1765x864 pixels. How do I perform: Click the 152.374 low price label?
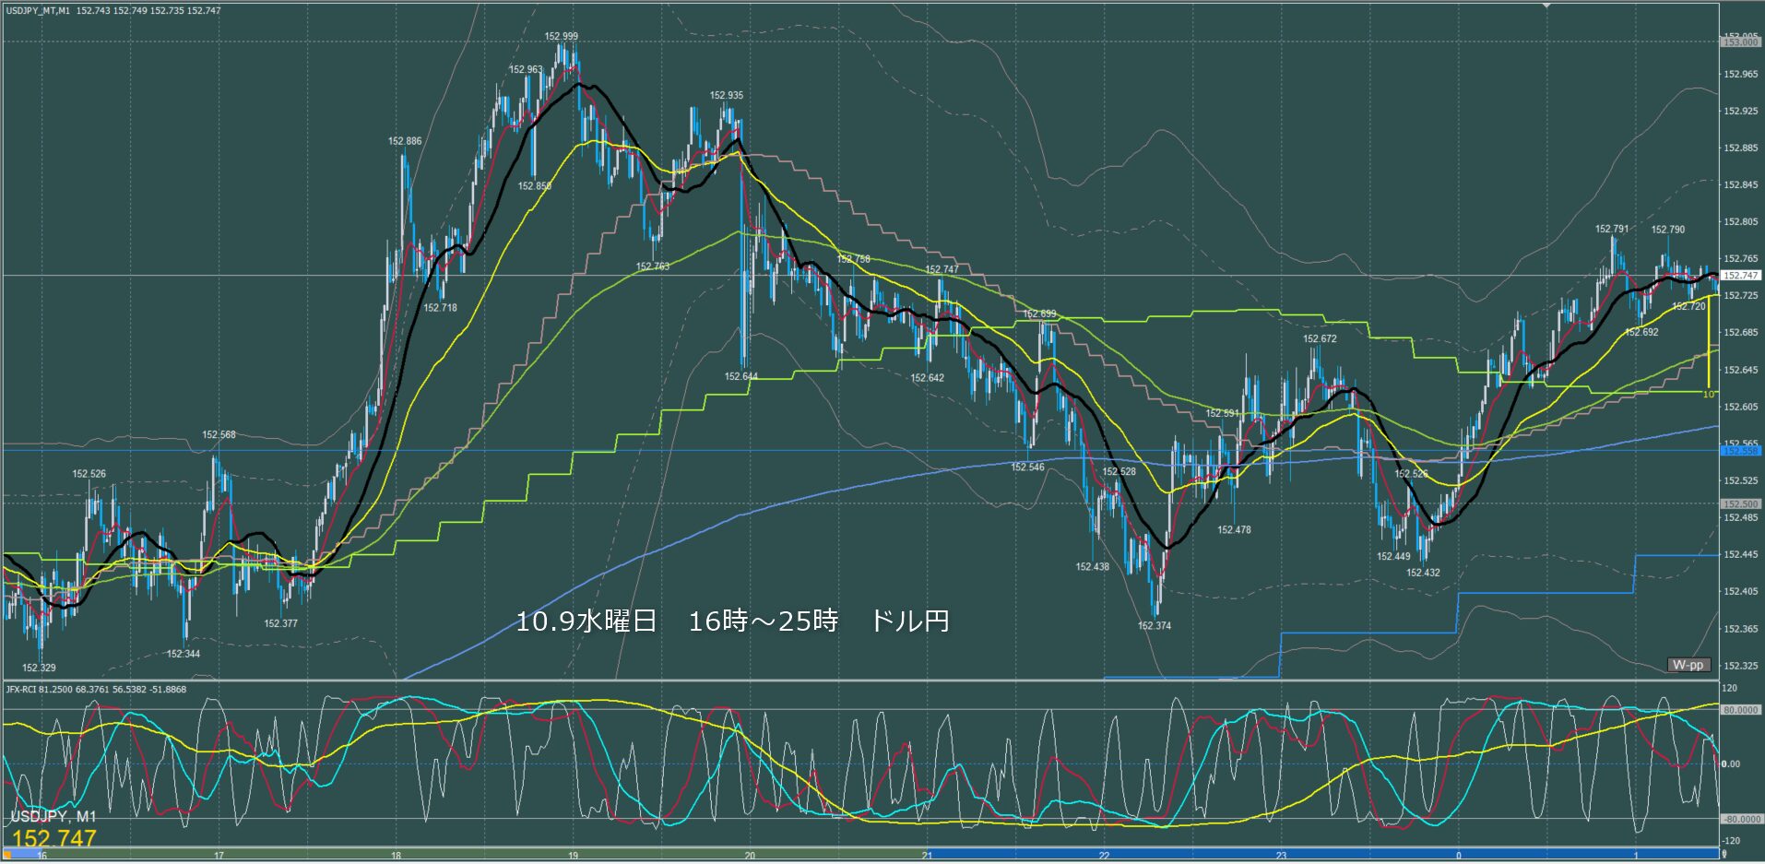(x=1154, y=626)
